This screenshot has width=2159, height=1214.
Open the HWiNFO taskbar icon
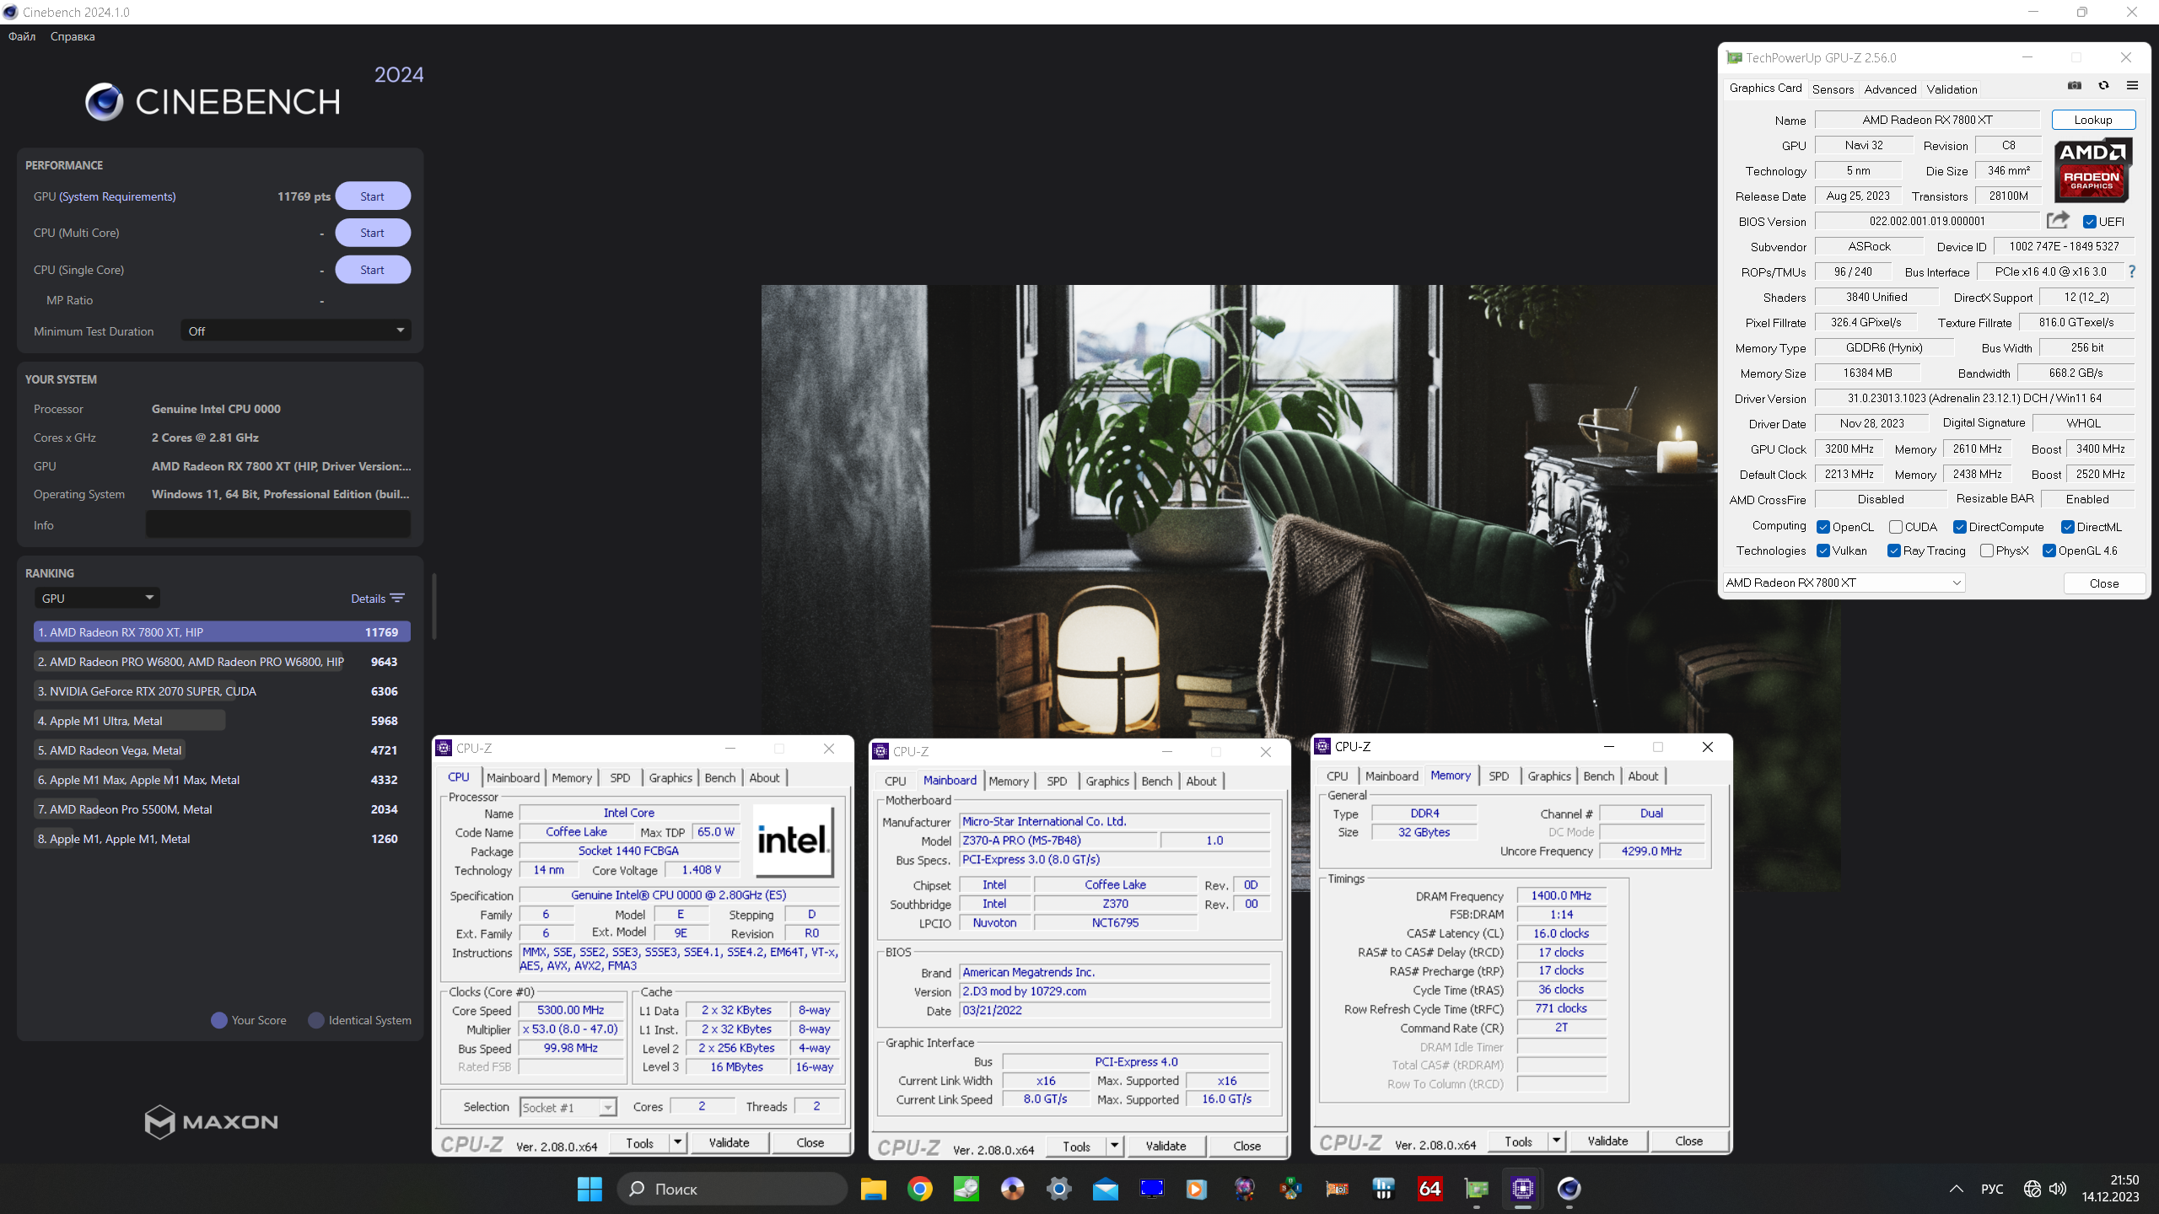[1383, 1189]
